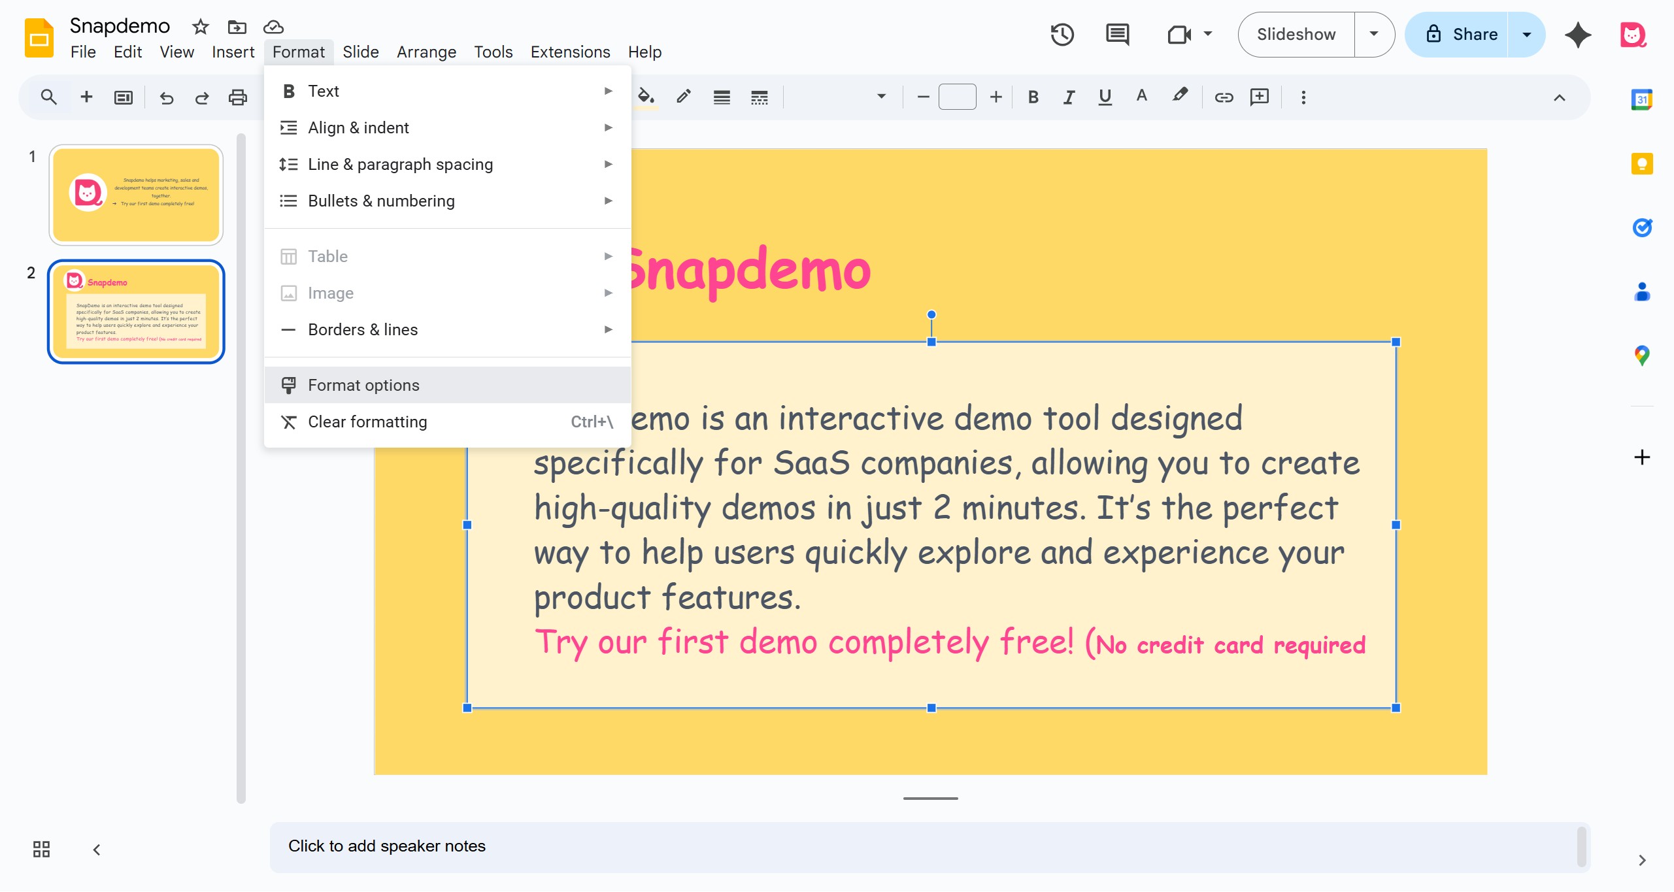Image resolution: width=1674 pixels, height=892 pixels.
Task: Star the Snapdemo presentation
Action: (200, 27)
